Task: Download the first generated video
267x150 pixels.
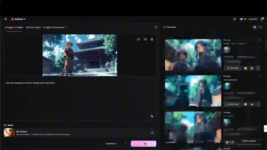Action: (x=245, y=68)
